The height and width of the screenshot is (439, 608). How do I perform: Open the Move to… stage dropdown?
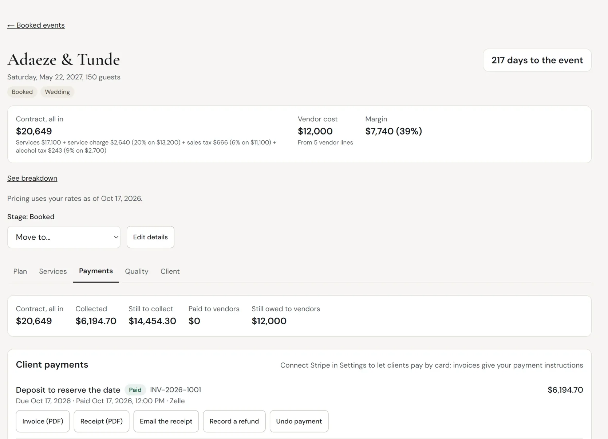tap(64, 237)
